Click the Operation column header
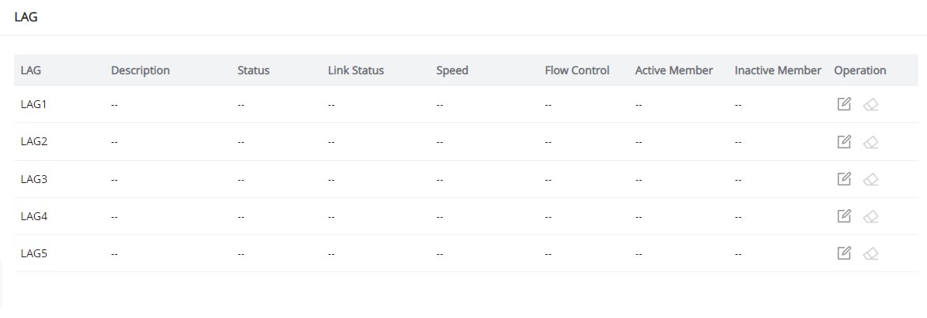The width and height of the screenshot is (927, 318). click(x=860, y=70)
